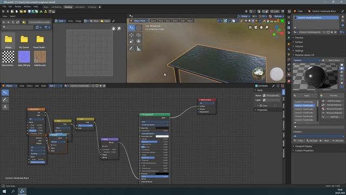346x195 pixels.
Task: Select sphere preview shape icon
Action: 342,68
